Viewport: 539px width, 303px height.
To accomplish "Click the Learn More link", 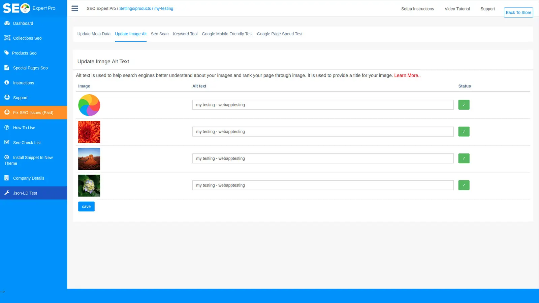I will [x=407, y=75].
